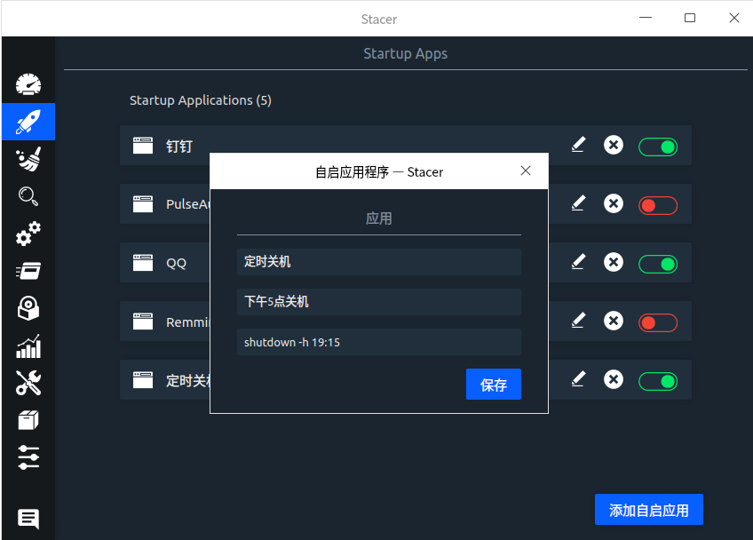Close the 自启应用程序 dialog
The width and height of the screenshot is (753, 540).
[526, 171]
